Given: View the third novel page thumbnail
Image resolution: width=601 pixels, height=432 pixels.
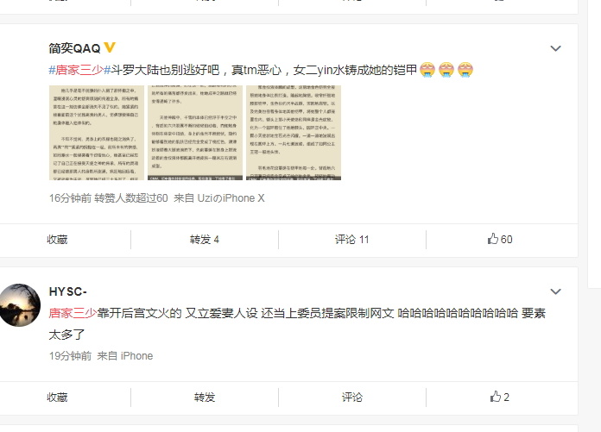Looking at the screenshot, I should 294,133.
